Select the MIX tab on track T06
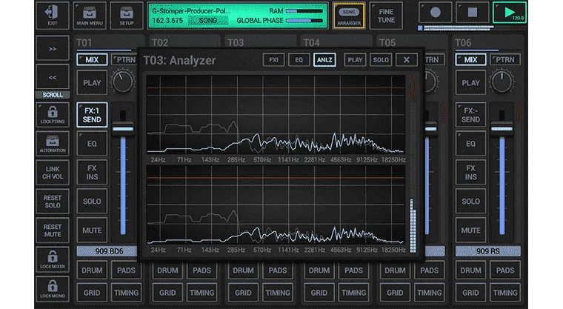563x309 pixels. tap(470, 59)
